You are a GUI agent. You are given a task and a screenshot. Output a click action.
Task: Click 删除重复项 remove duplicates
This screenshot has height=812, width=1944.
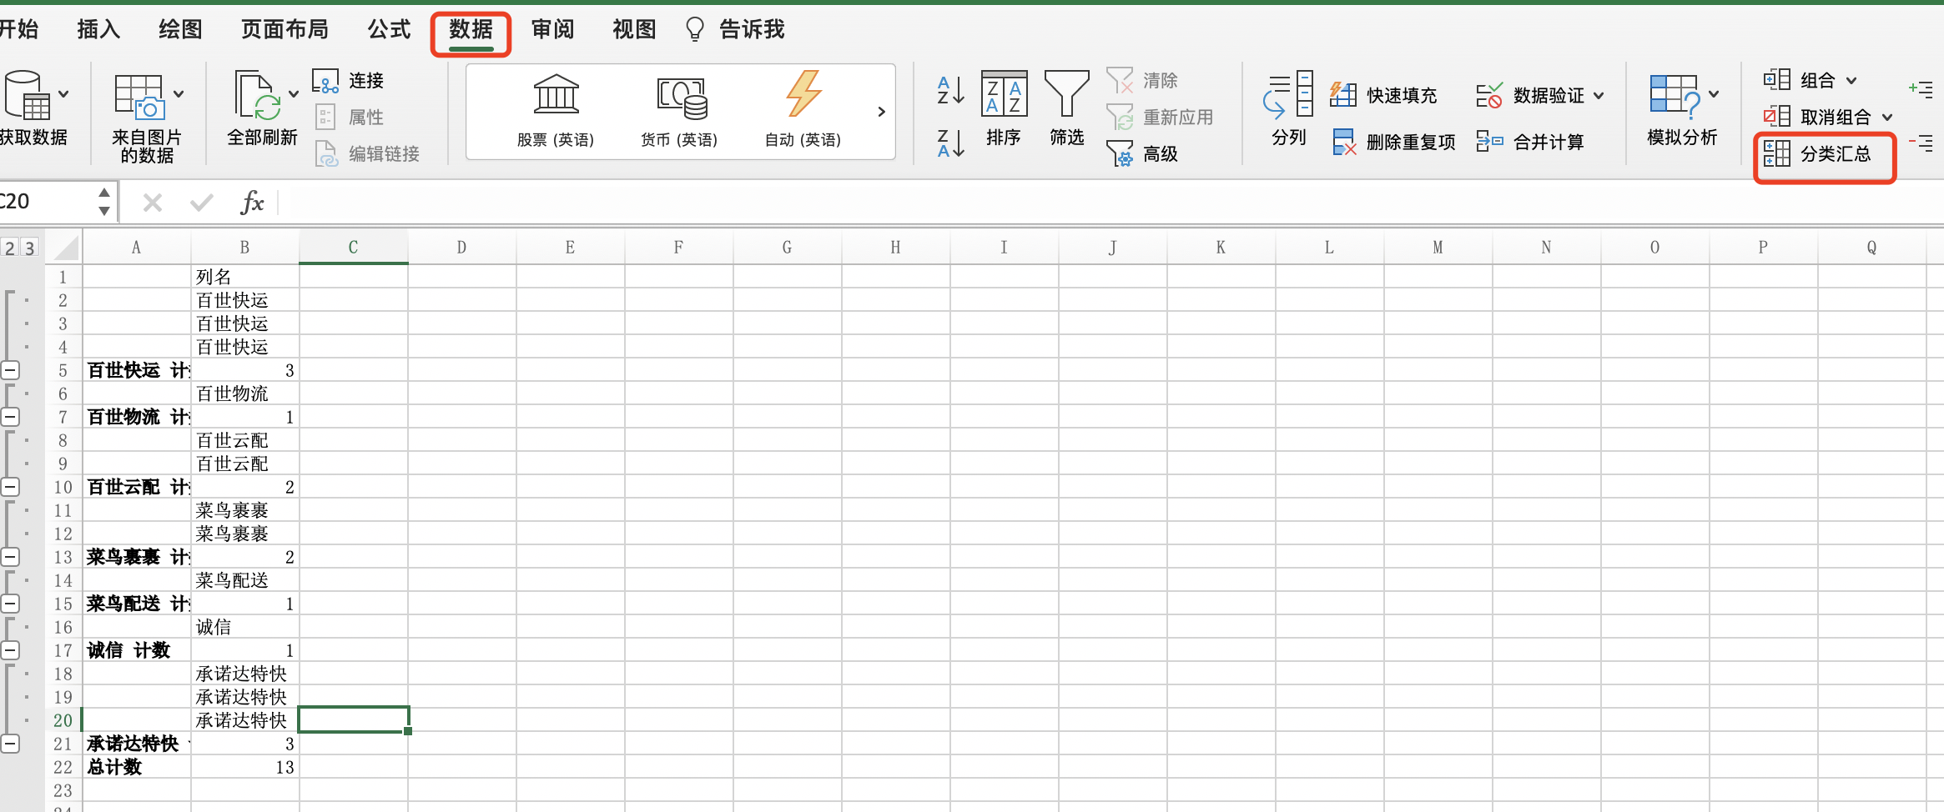click(x=1393, y=143)
